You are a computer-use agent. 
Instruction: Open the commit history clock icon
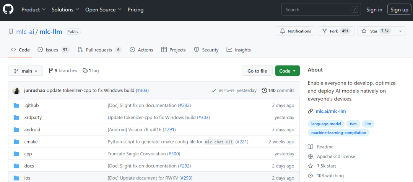coord(264,91)
